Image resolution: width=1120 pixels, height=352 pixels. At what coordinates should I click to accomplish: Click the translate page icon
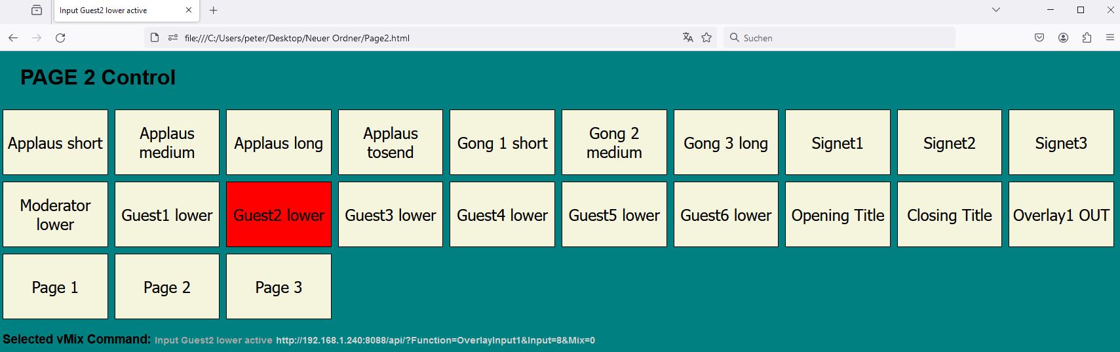687,38
